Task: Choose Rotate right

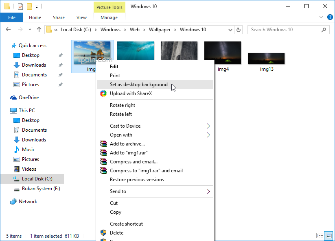Action: point(155,105)
